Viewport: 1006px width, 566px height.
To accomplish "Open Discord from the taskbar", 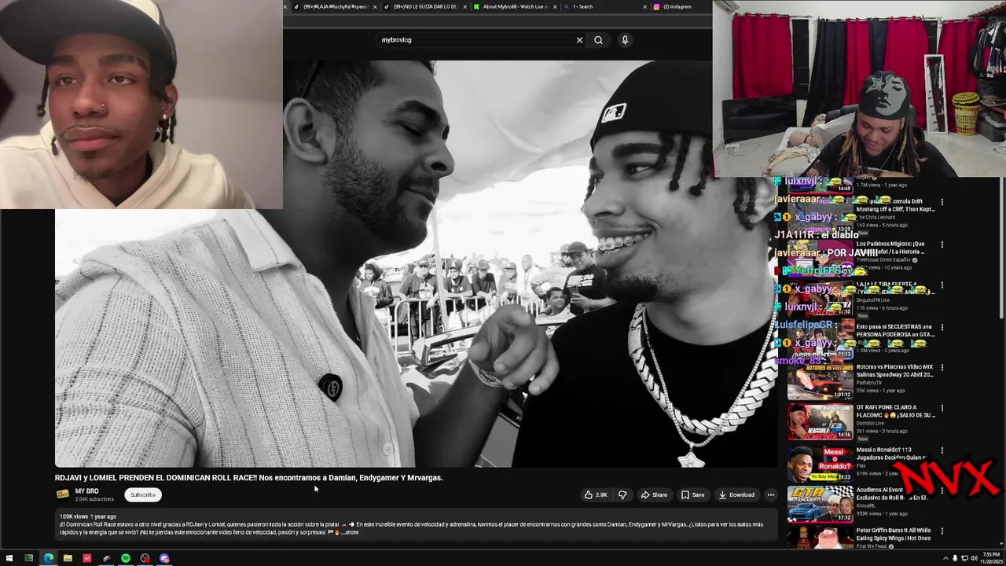I will (164, 558).
